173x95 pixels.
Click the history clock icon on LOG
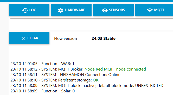point(25,10)
